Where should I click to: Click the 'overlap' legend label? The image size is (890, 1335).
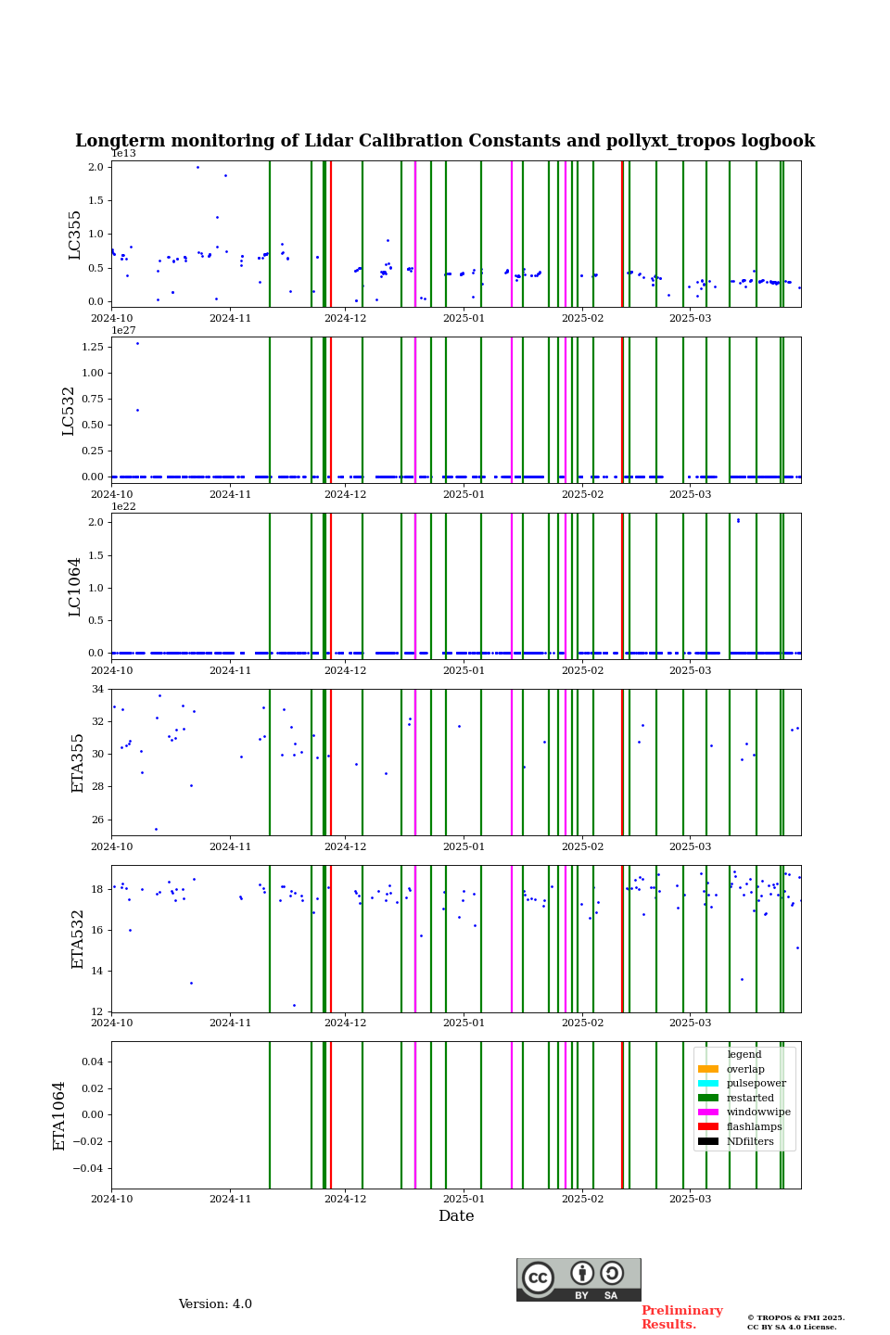point(745,1069)
